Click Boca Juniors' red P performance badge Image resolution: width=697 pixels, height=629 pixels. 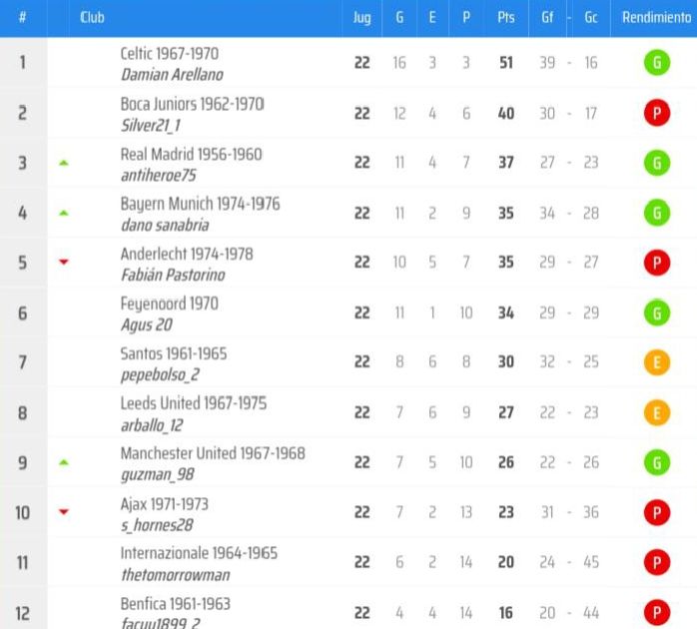coord(656,113)
